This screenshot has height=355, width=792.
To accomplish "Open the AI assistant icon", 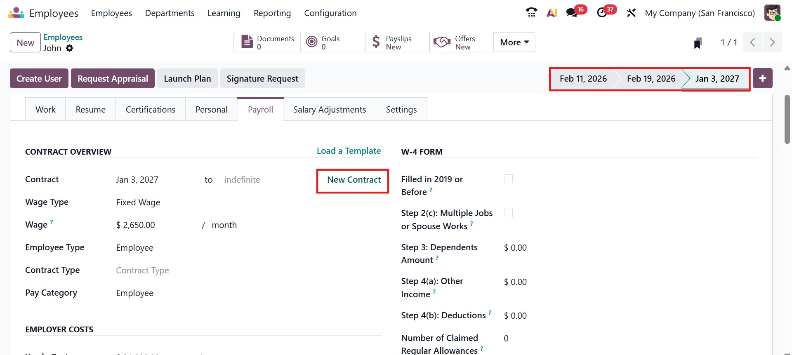I will (x=552, y=13).
